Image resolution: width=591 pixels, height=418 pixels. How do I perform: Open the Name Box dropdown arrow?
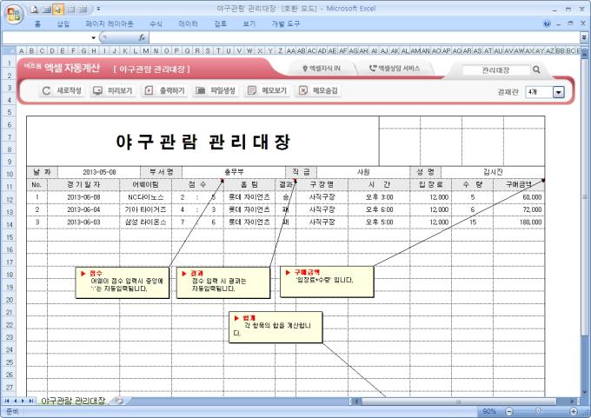tap(94, 37)
